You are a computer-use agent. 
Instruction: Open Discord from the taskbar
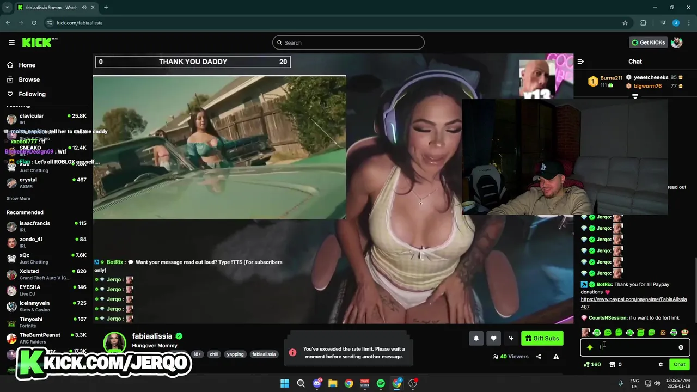[x=317, y=383]
